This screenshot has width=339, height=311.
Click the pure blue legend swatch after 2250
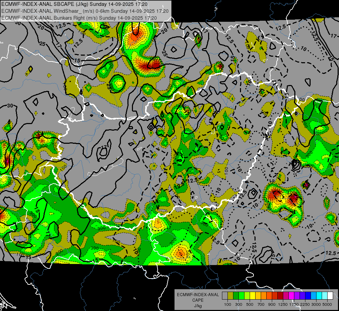(x=308, y=296)
